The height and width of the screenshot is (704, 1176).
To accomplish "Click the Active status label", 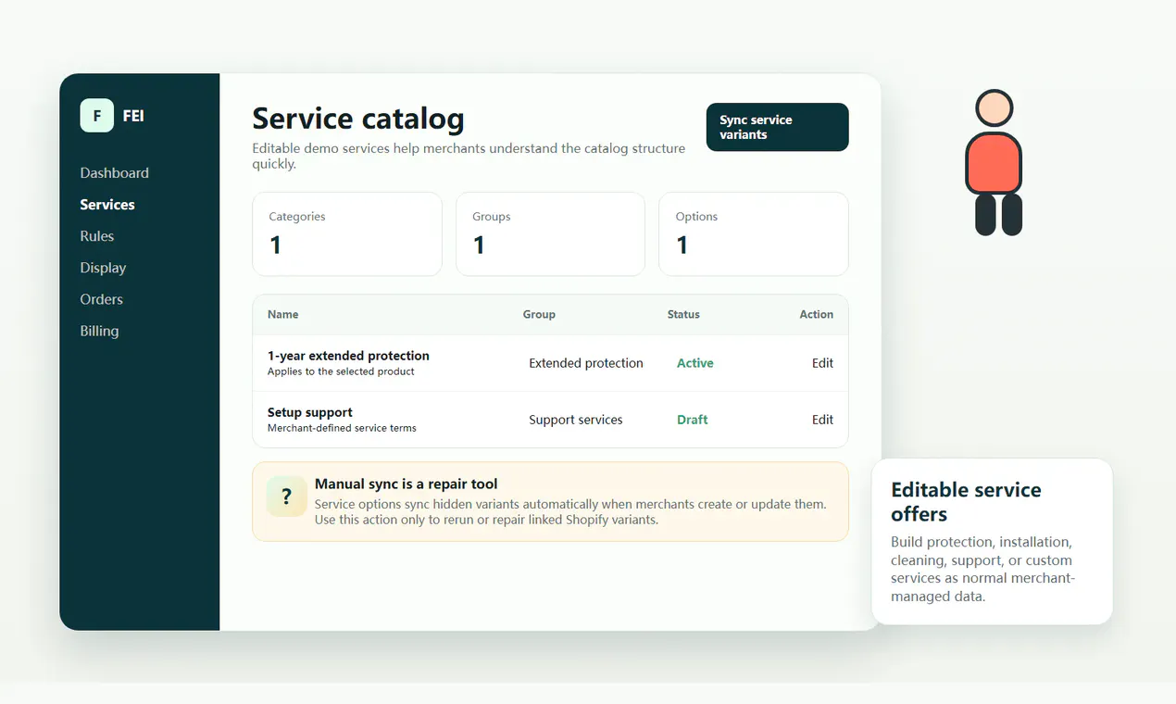I will tap(695, 363).
